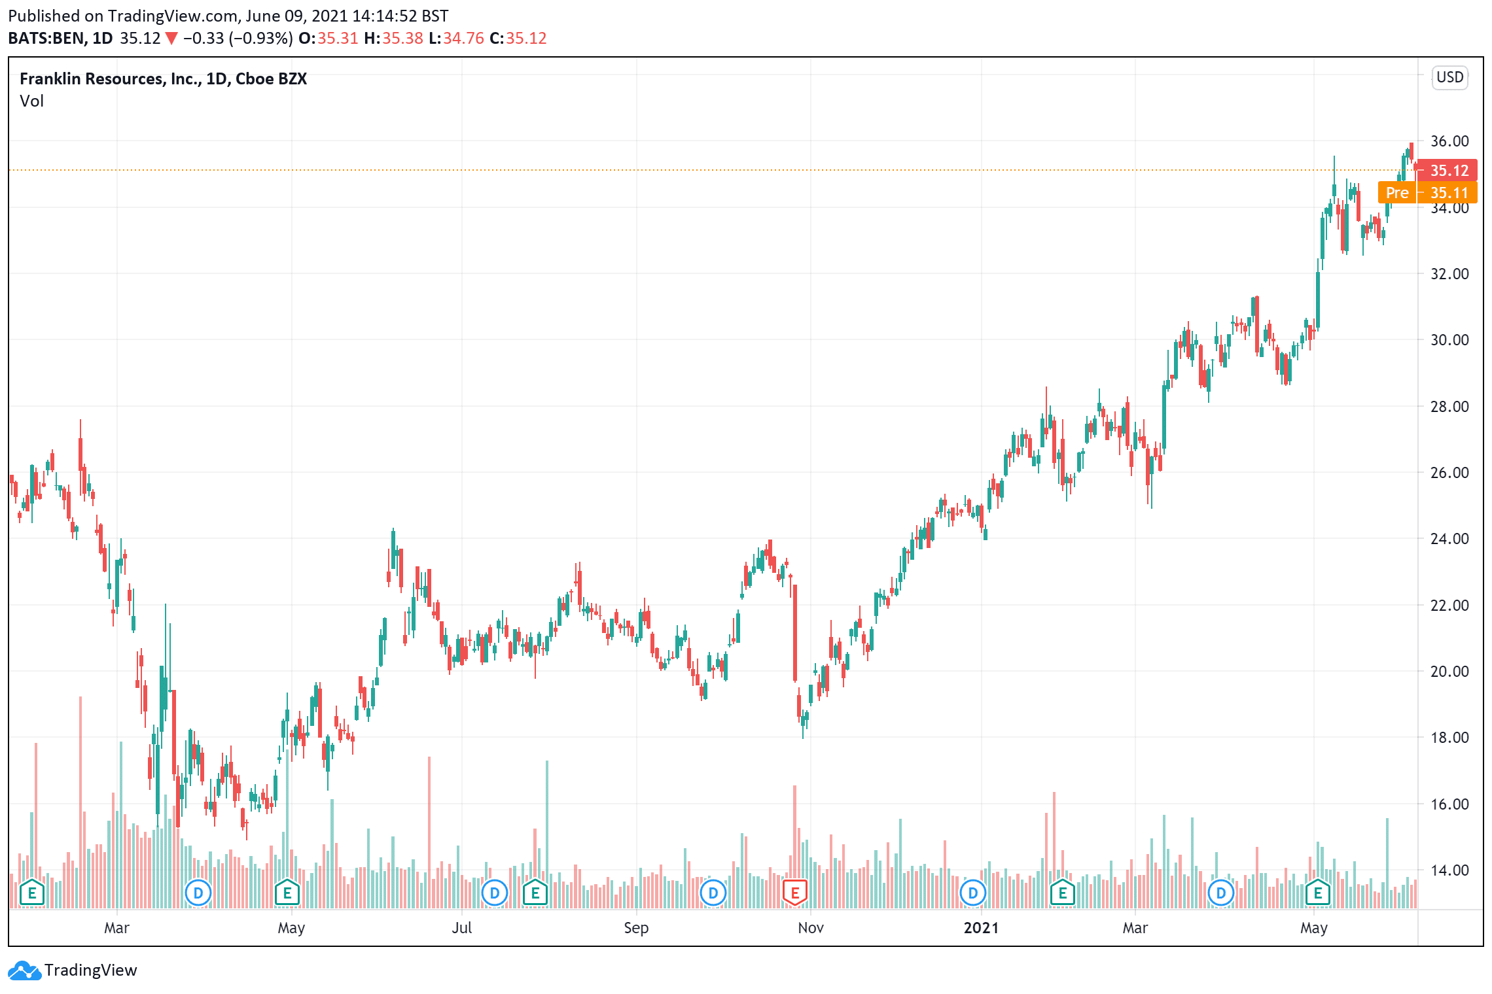The height and width of the screenshot is (994, 1492).
Task: Click the high value H:35.38
Action: coord(393,38)
